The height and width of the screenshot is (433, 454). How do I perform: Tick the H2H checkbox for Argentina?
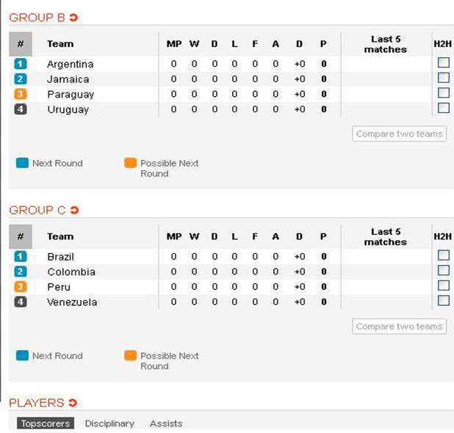444,62
